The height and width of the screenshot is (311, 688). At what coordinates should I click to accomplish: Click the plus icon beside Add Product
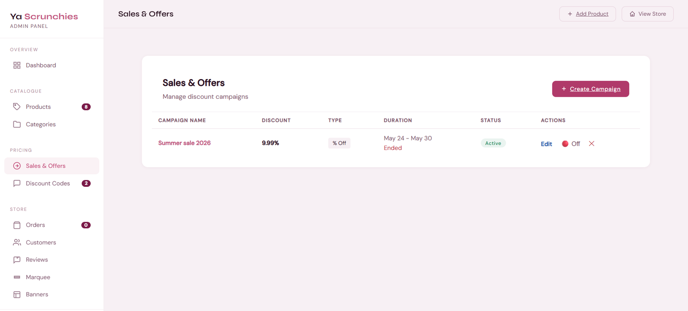coord(570,14)
